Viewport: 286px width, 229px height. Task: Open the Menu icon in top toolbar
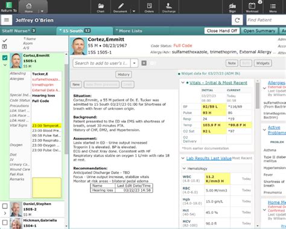pos(273,6)
